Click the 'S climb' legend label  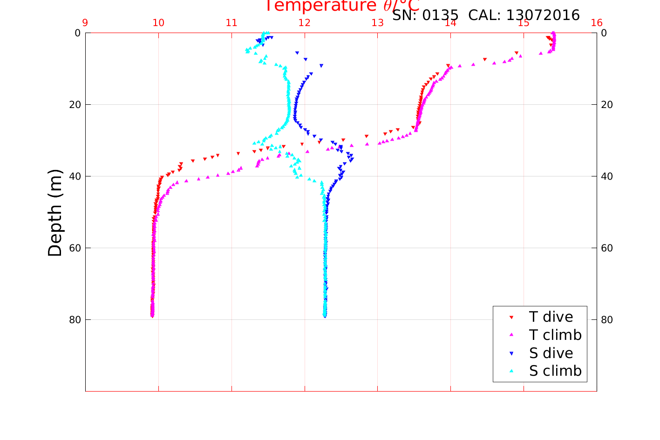555,371
